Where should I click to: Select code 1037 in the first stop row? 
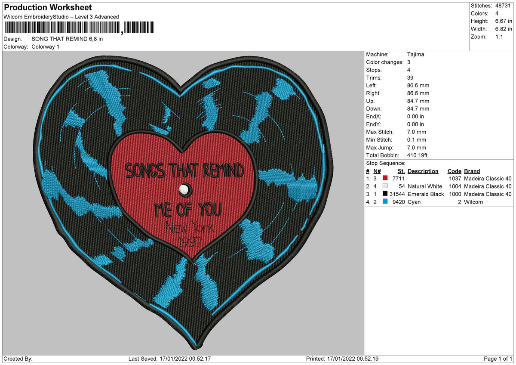point(455,179)
